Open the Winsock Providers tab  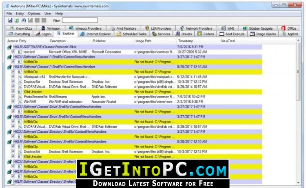85,28
